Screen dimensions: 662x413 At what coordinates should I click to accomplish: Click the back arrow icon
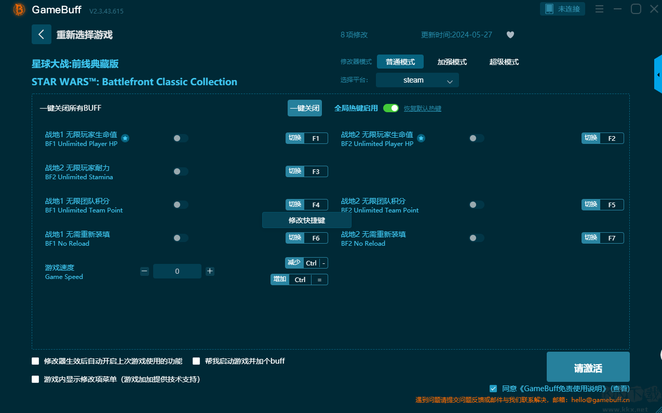[x=42, y=34]
